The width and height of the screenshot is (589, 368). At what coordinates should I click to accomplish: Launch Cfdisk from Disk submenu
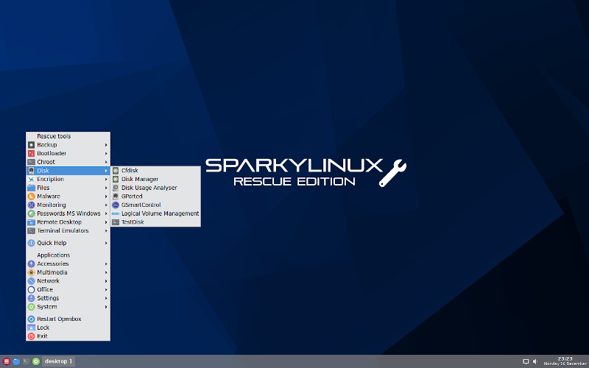click(x=155, y=171)
